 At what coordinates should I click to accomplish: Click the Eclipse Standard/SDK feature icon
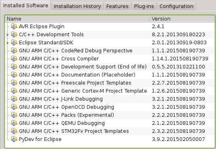pyautogui.click(x=14, y=42)
